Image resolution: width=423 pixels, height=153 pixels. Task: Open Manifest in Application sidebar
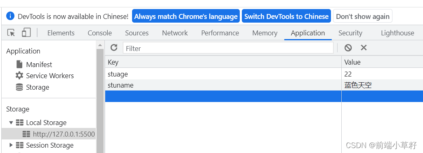(x=34, y=65)
